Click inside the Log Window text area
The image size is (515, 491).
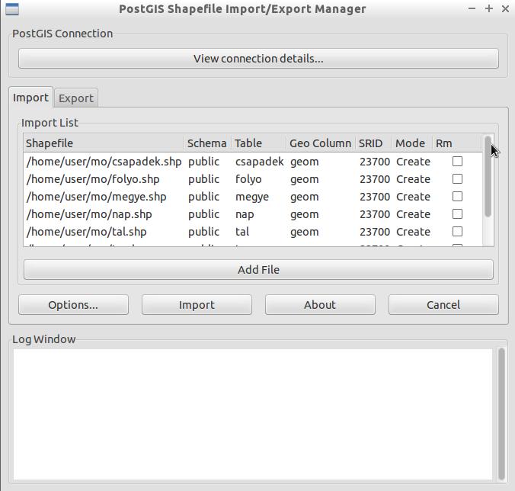tap(253, 414)
